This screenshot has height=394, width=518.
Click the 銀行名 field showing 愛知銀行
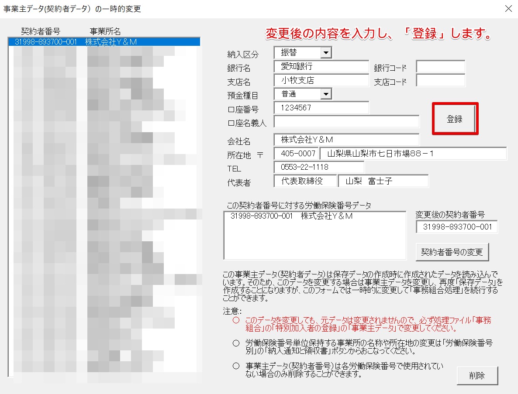pyautogui.click(x=321, y=66)
